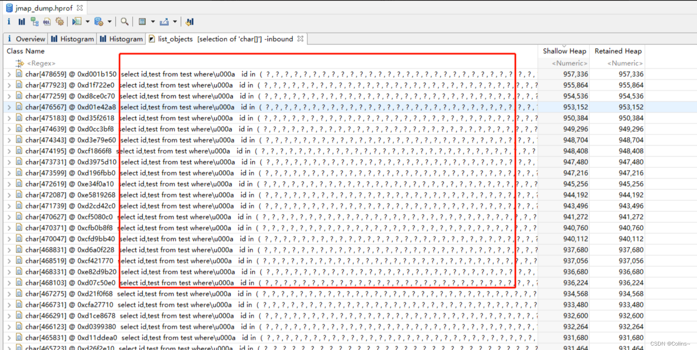Close the list_objects inbound tab
697x350 pixels.
tap(300, 39)
